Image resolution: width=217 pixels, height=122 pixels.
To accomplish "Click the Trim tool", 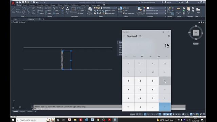I will pyautogui.click(x=56, y=8).
